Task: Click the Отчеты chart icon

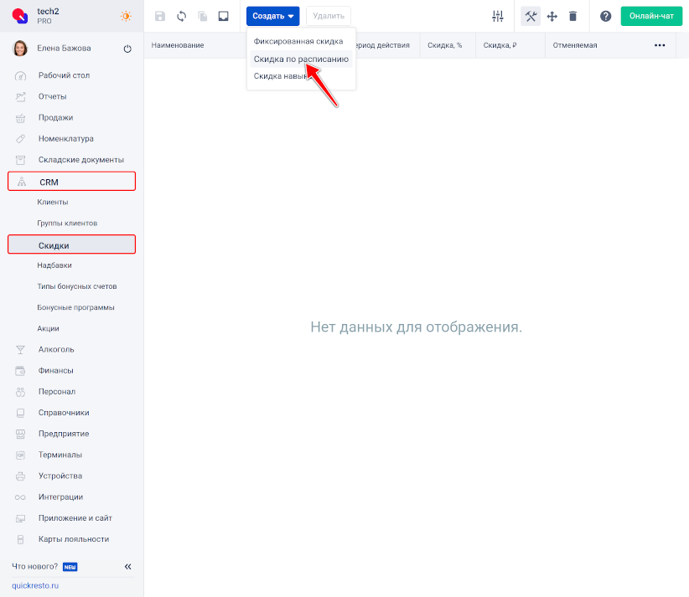Action: [x=21, y=97]
